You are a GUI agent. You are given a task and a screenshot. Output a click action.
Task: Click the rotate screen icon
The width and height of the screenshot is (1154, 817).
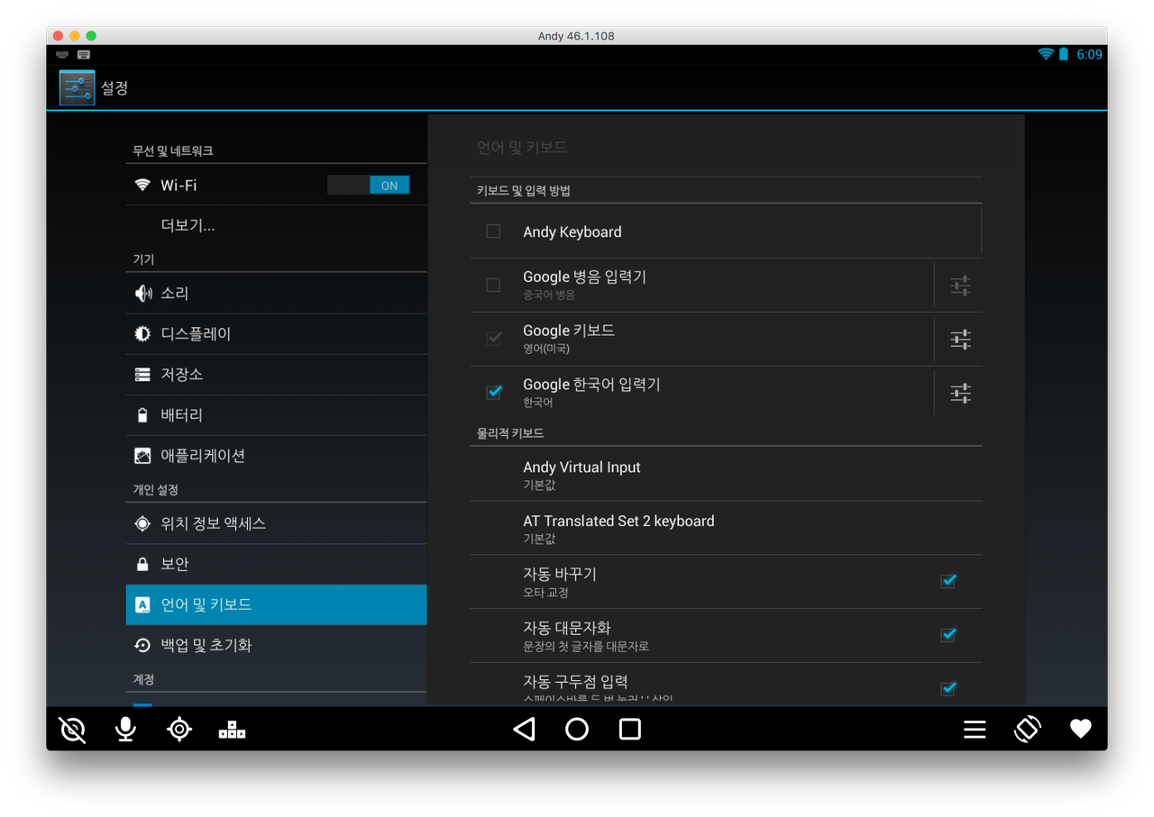coord(1028,729)
